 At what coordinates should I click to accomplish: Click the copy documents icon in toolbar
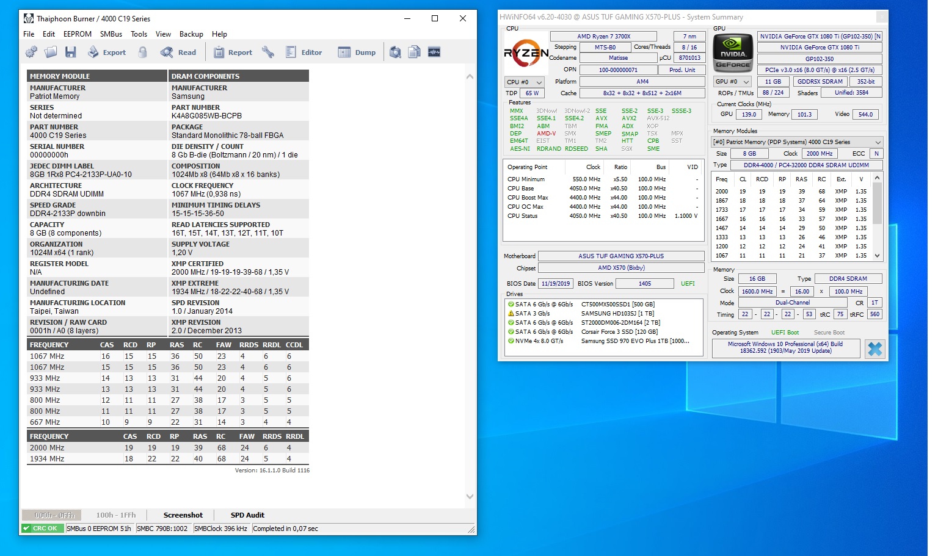(x=415, y=52)
